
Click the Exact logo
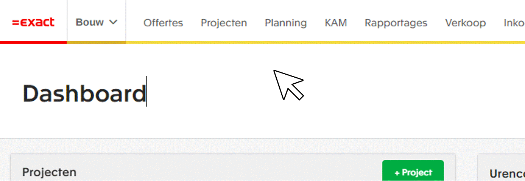point(33,22)
